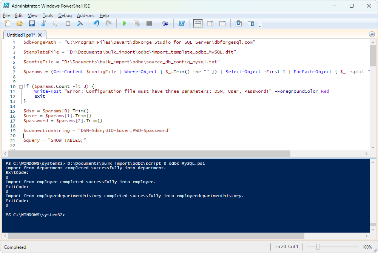Click the PowerShell ISE title bar icon
This screenshot has height=253, width=378.
(x=6, y=6)
